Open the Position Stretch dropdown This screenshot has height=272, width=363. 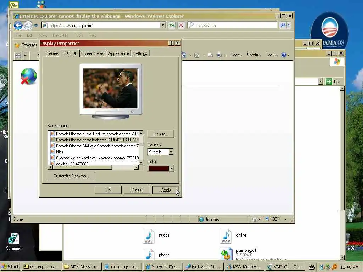point(171,152)
